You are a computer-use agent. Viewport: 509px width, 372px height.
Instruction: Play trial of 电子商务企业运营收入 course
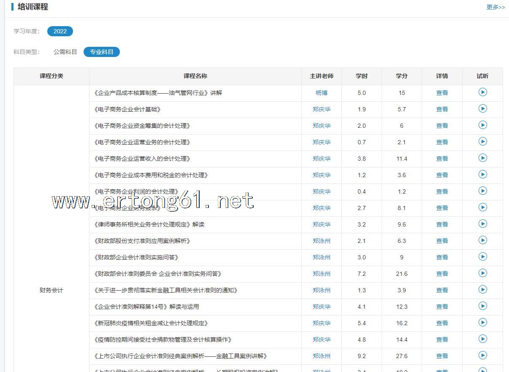482,158
